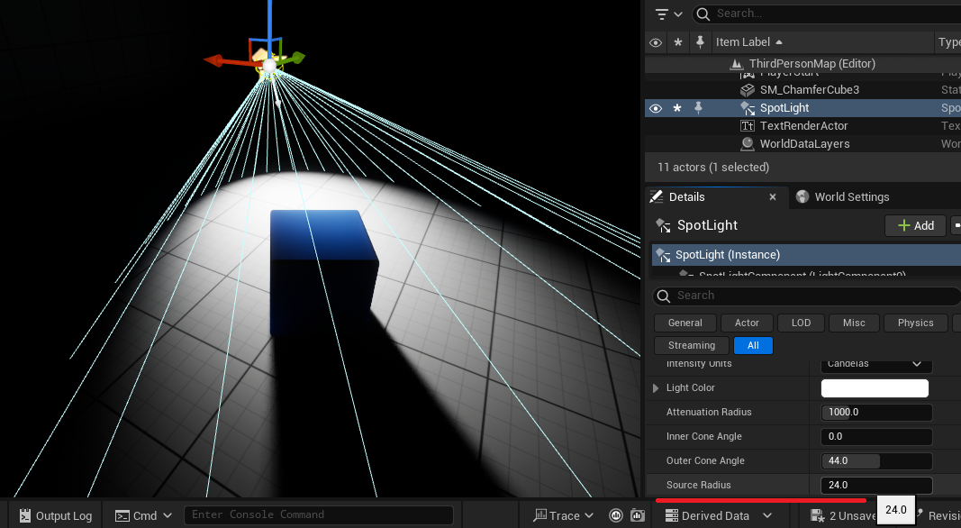Select WorldDataLayers in the outliner

(804, 143)
